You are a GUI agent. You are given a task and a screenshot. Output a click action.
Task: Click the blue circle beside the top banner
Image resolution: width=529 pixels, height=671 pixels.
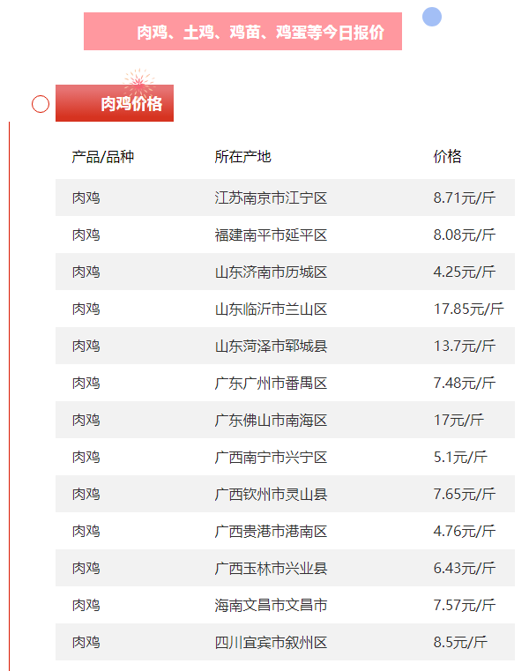[431, 17]
